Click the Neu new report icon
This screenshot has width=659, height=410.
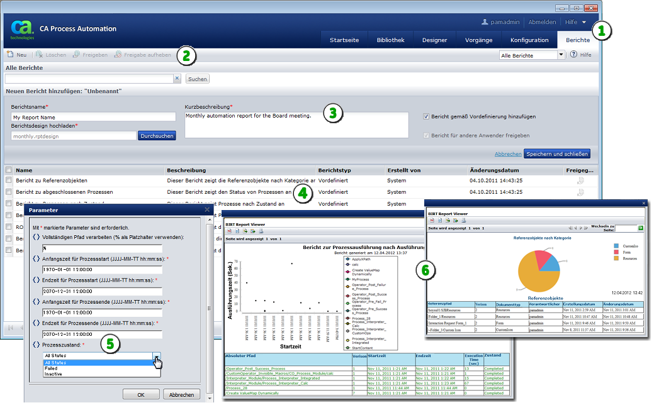[x=10, y=55]
